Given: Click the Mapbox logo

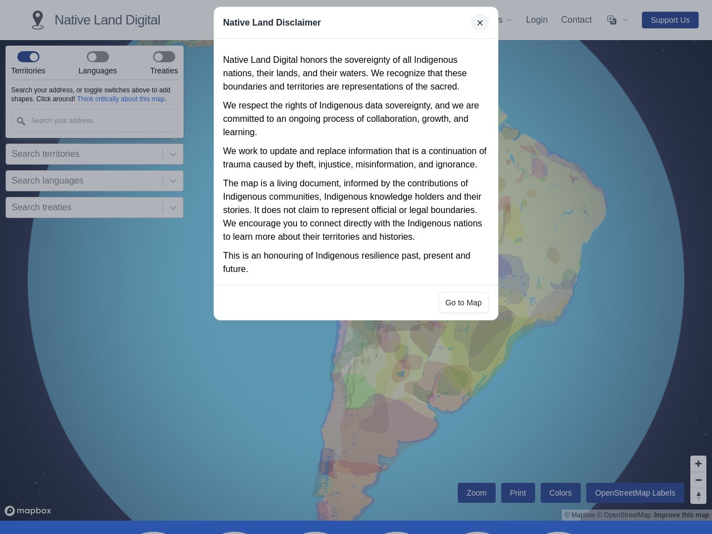Looking at the screenshot, I should pyautogui.click(x=28, y=511).
